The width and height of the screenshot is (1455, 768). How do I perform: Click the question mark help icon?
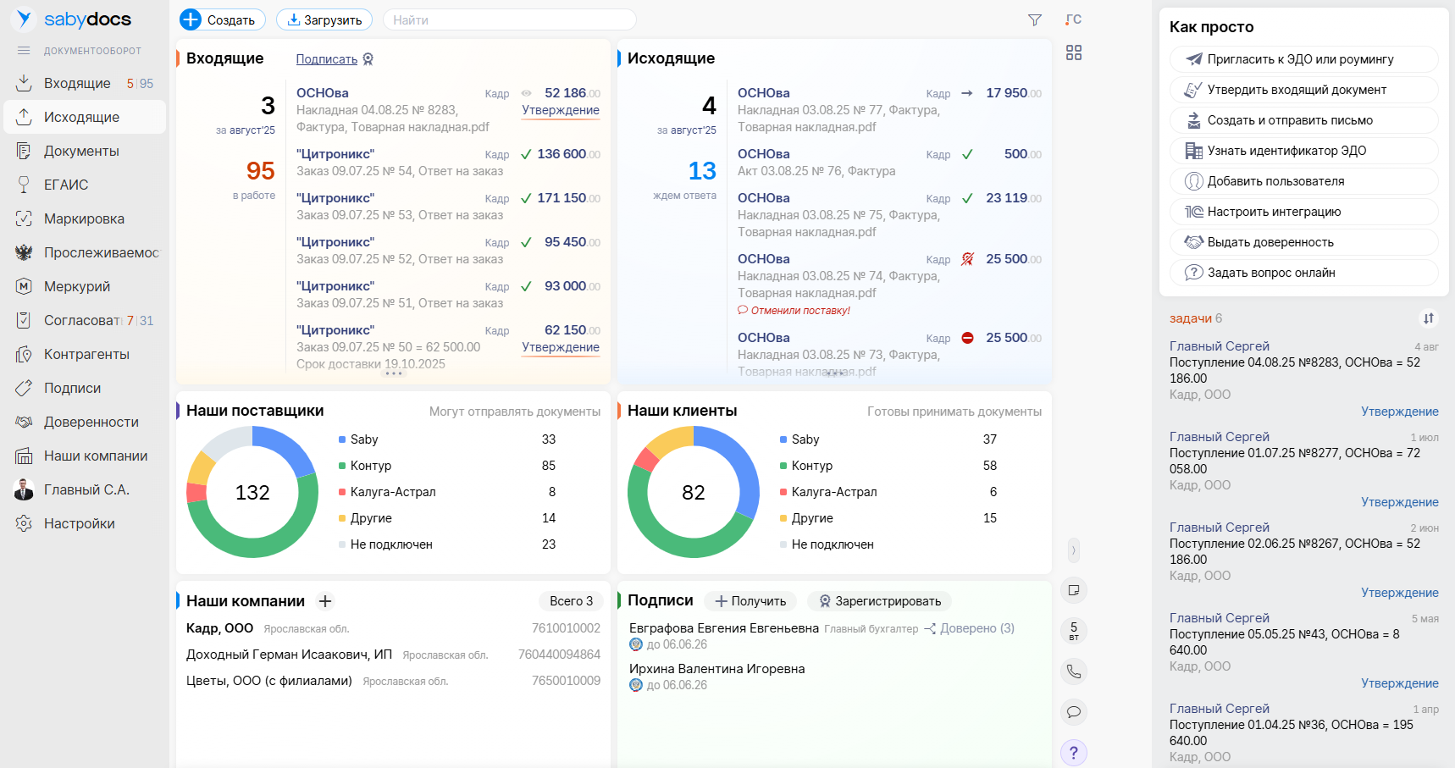pyautogui.click(x=1073, y=753)
